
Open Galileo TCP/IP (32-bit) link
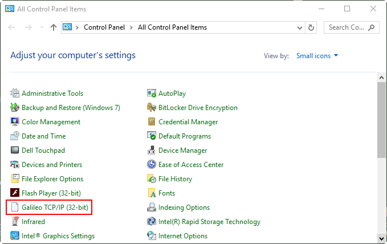tap(55, 208)
